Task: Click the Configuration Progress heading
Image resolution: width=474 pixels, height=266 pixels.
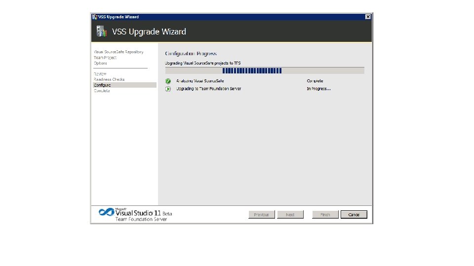Action: coord(191,54)
